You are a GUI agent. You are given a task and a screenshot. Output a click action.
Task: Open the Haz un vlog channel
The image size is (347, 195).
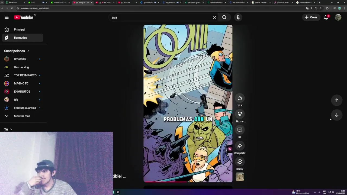click(23, 67)
